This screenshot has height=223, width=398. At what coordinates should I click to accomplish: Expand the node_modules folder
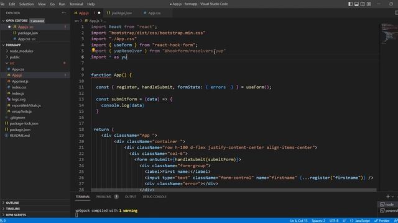21,51
